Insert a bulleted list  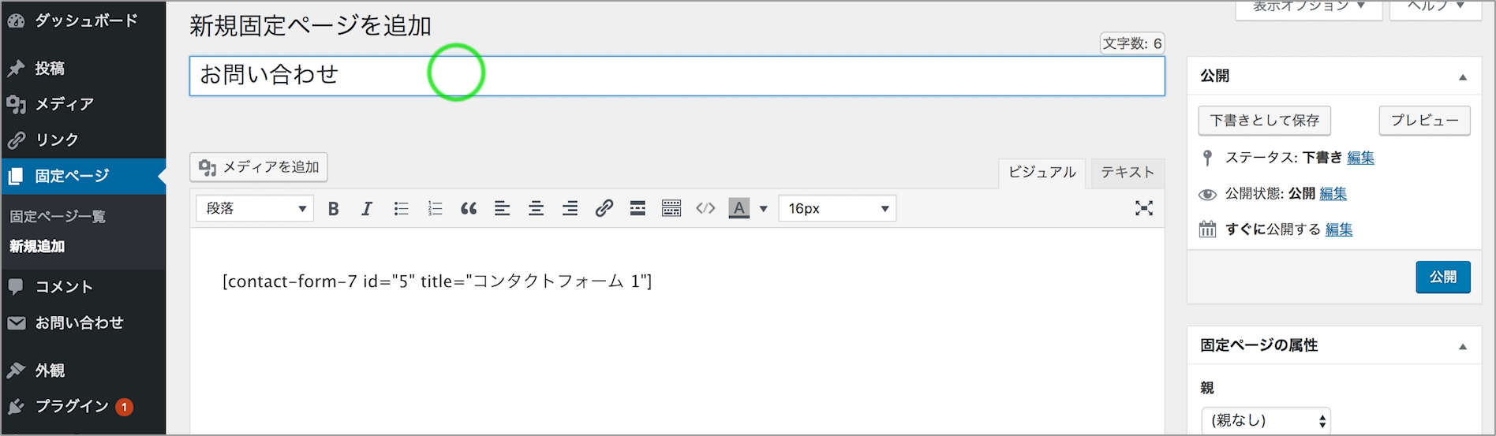click(401, 208)
